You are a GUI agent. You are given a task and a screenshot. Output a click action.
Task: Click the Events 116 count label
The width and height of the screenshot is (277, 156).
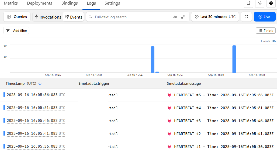(268, 41)
